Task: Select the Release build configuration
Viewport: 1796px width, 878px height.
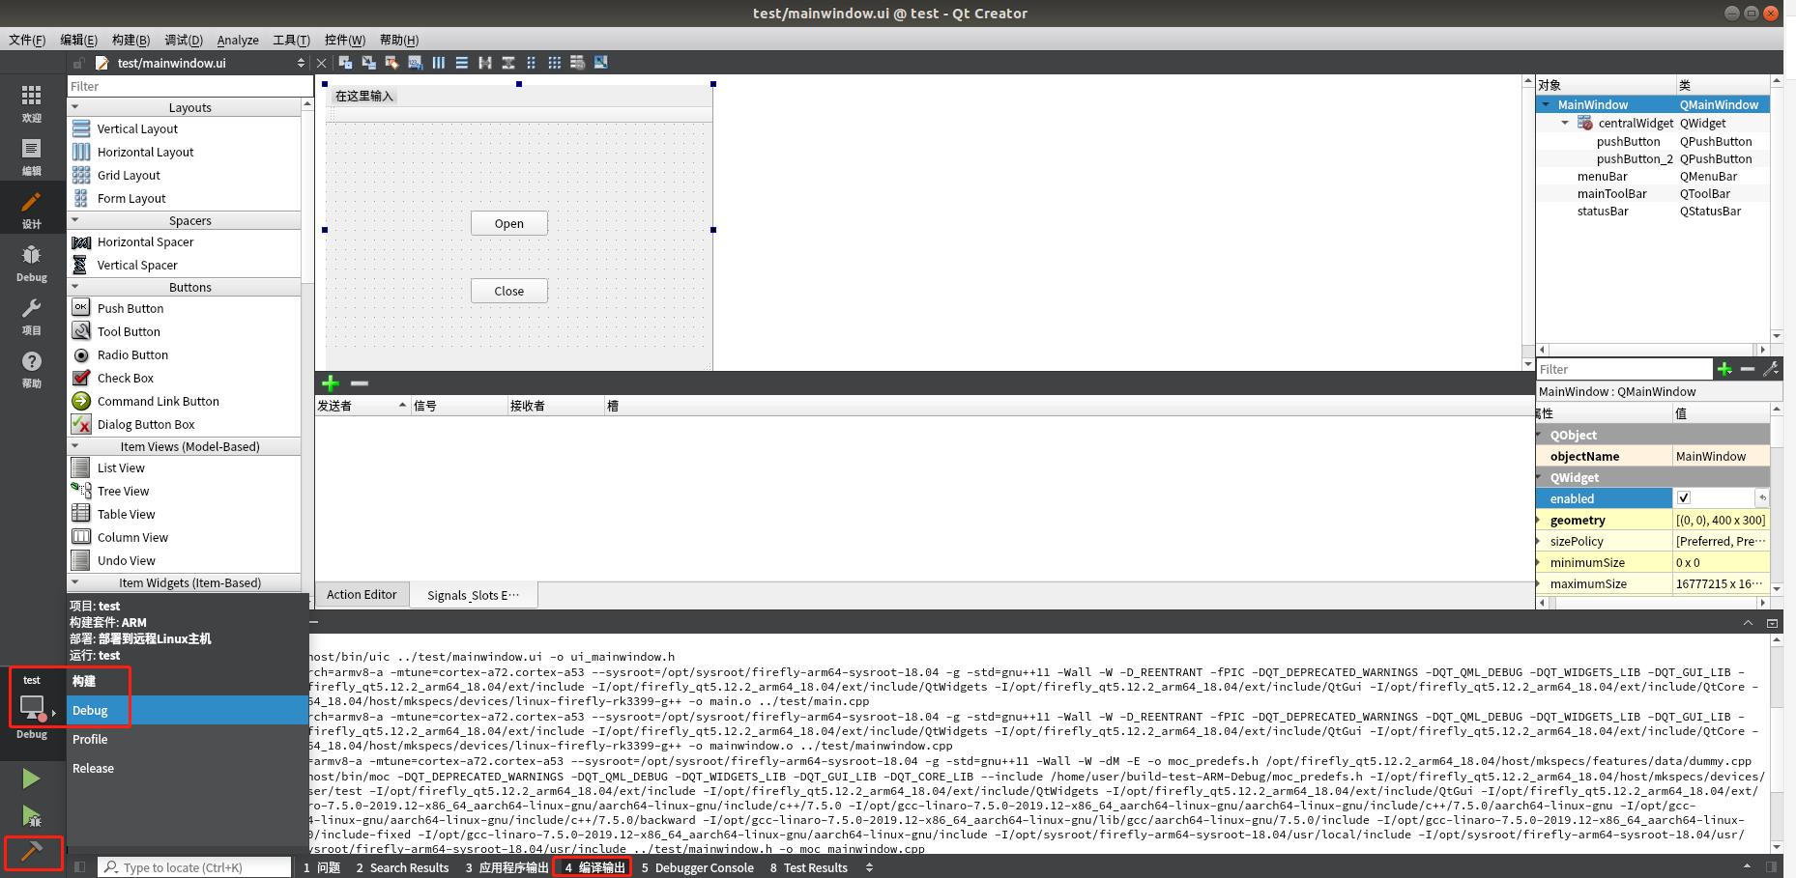Action: (x=93, y=768)
